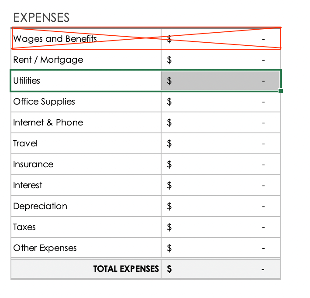Click the EXPENSES section heading
The width and height of the screenshot is (310, 298).
[41, 17]
